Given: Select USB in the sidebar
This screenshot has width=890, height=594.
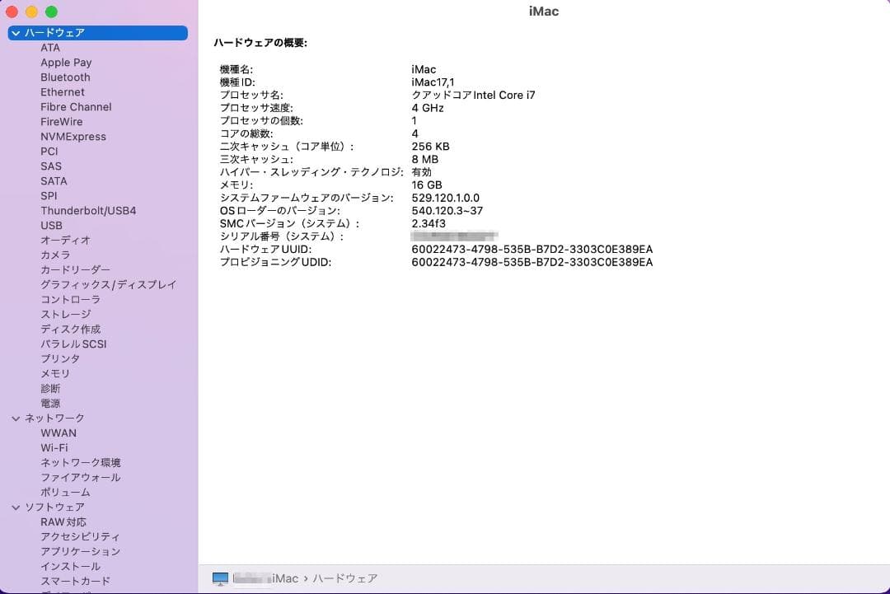Looking at the screenshot, I should click(x=52, y=225).
